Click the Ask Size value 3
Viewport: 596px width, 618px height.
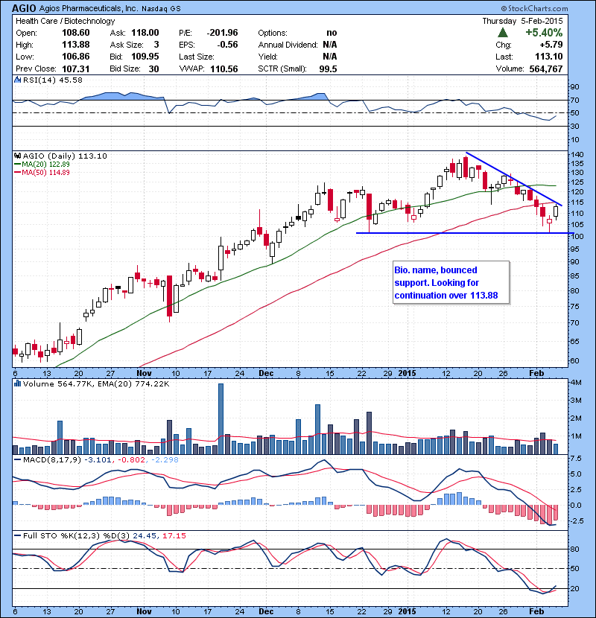[156, 45]
